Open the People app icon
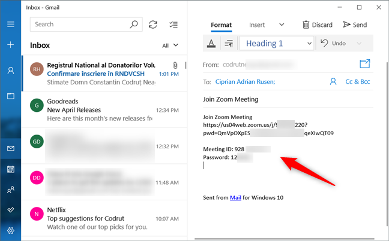This screenshot has width=389, height=241. point(11,190)
